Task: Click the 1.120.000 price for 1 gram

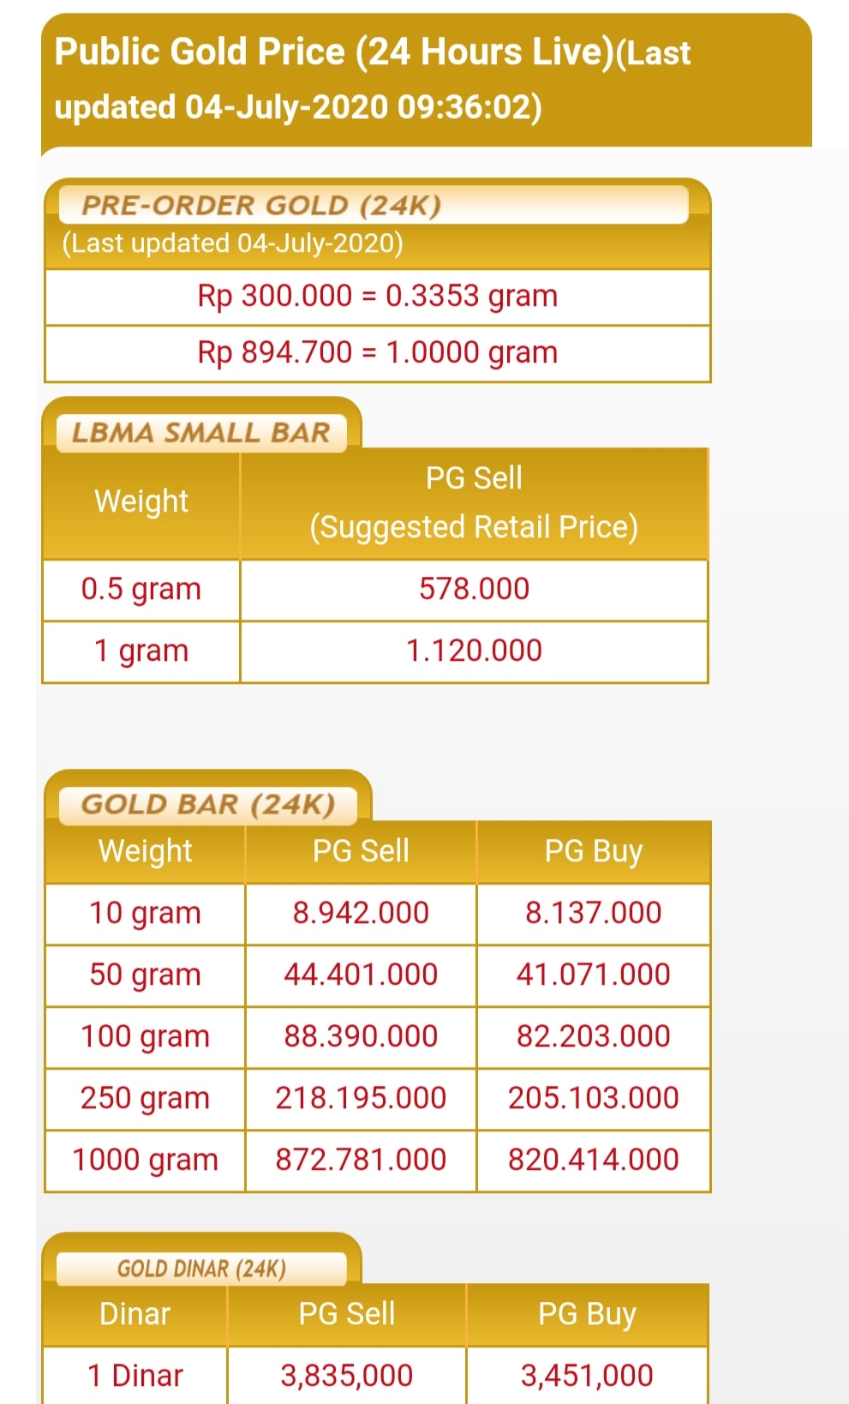Action: (474, 651)
